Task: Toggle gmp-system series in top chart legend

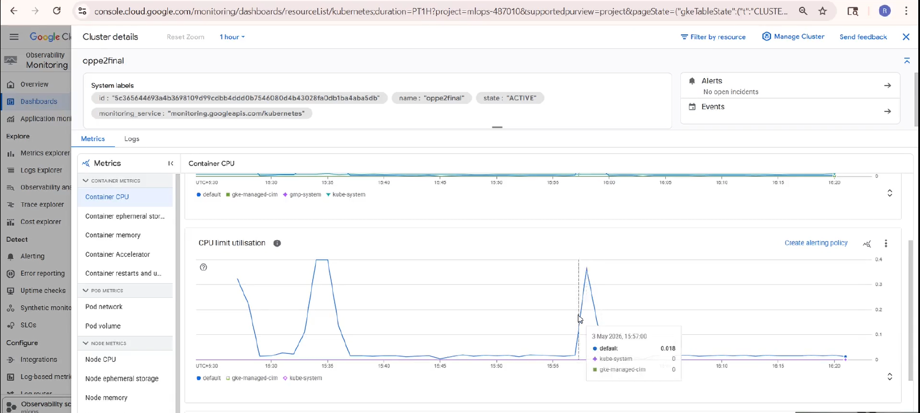Action: [x=302, y=195]
